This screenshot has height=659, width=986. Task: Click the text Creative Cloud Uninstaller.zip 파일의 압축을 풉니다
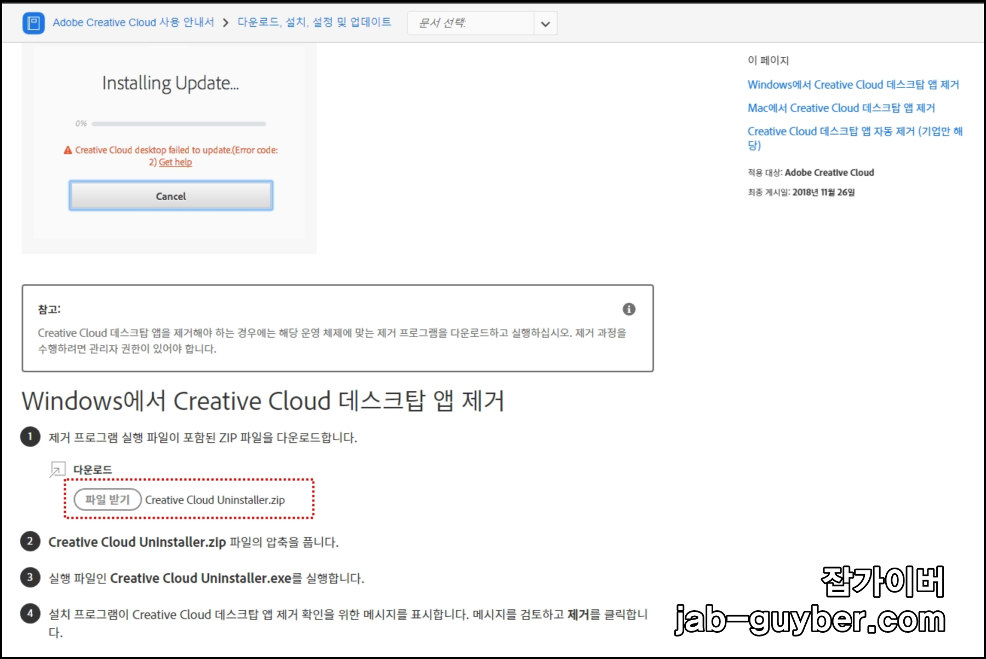pyautogui.click(x=193, y=542)
